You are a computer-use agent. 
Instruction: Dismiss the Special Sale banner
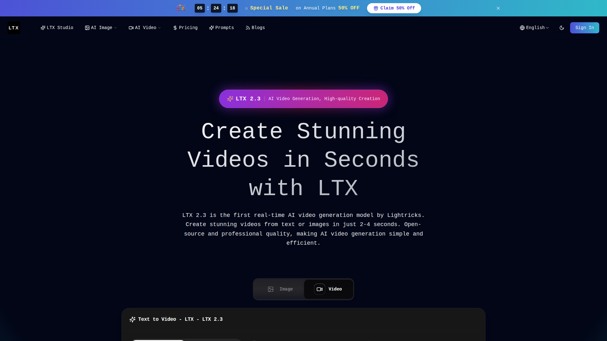pyautogui.click(x=498, y=8)
